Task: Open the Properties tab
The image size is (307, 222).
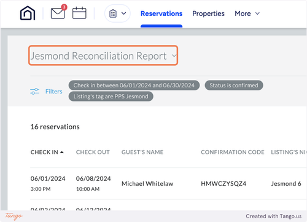Action: (208, 14)
